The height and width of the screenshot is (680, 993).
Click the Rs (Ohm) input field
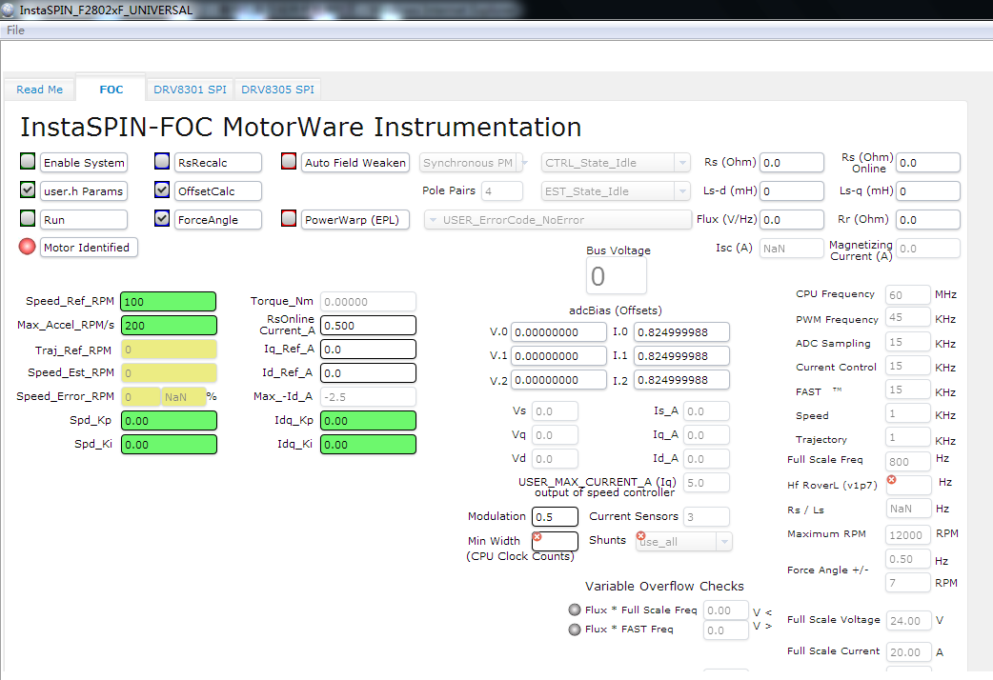pyautogui.click(x=792, y=163)
